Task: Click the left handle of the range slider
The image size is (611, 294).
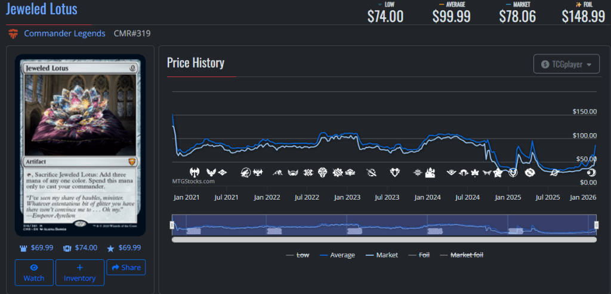Action: tap(172, 225)
